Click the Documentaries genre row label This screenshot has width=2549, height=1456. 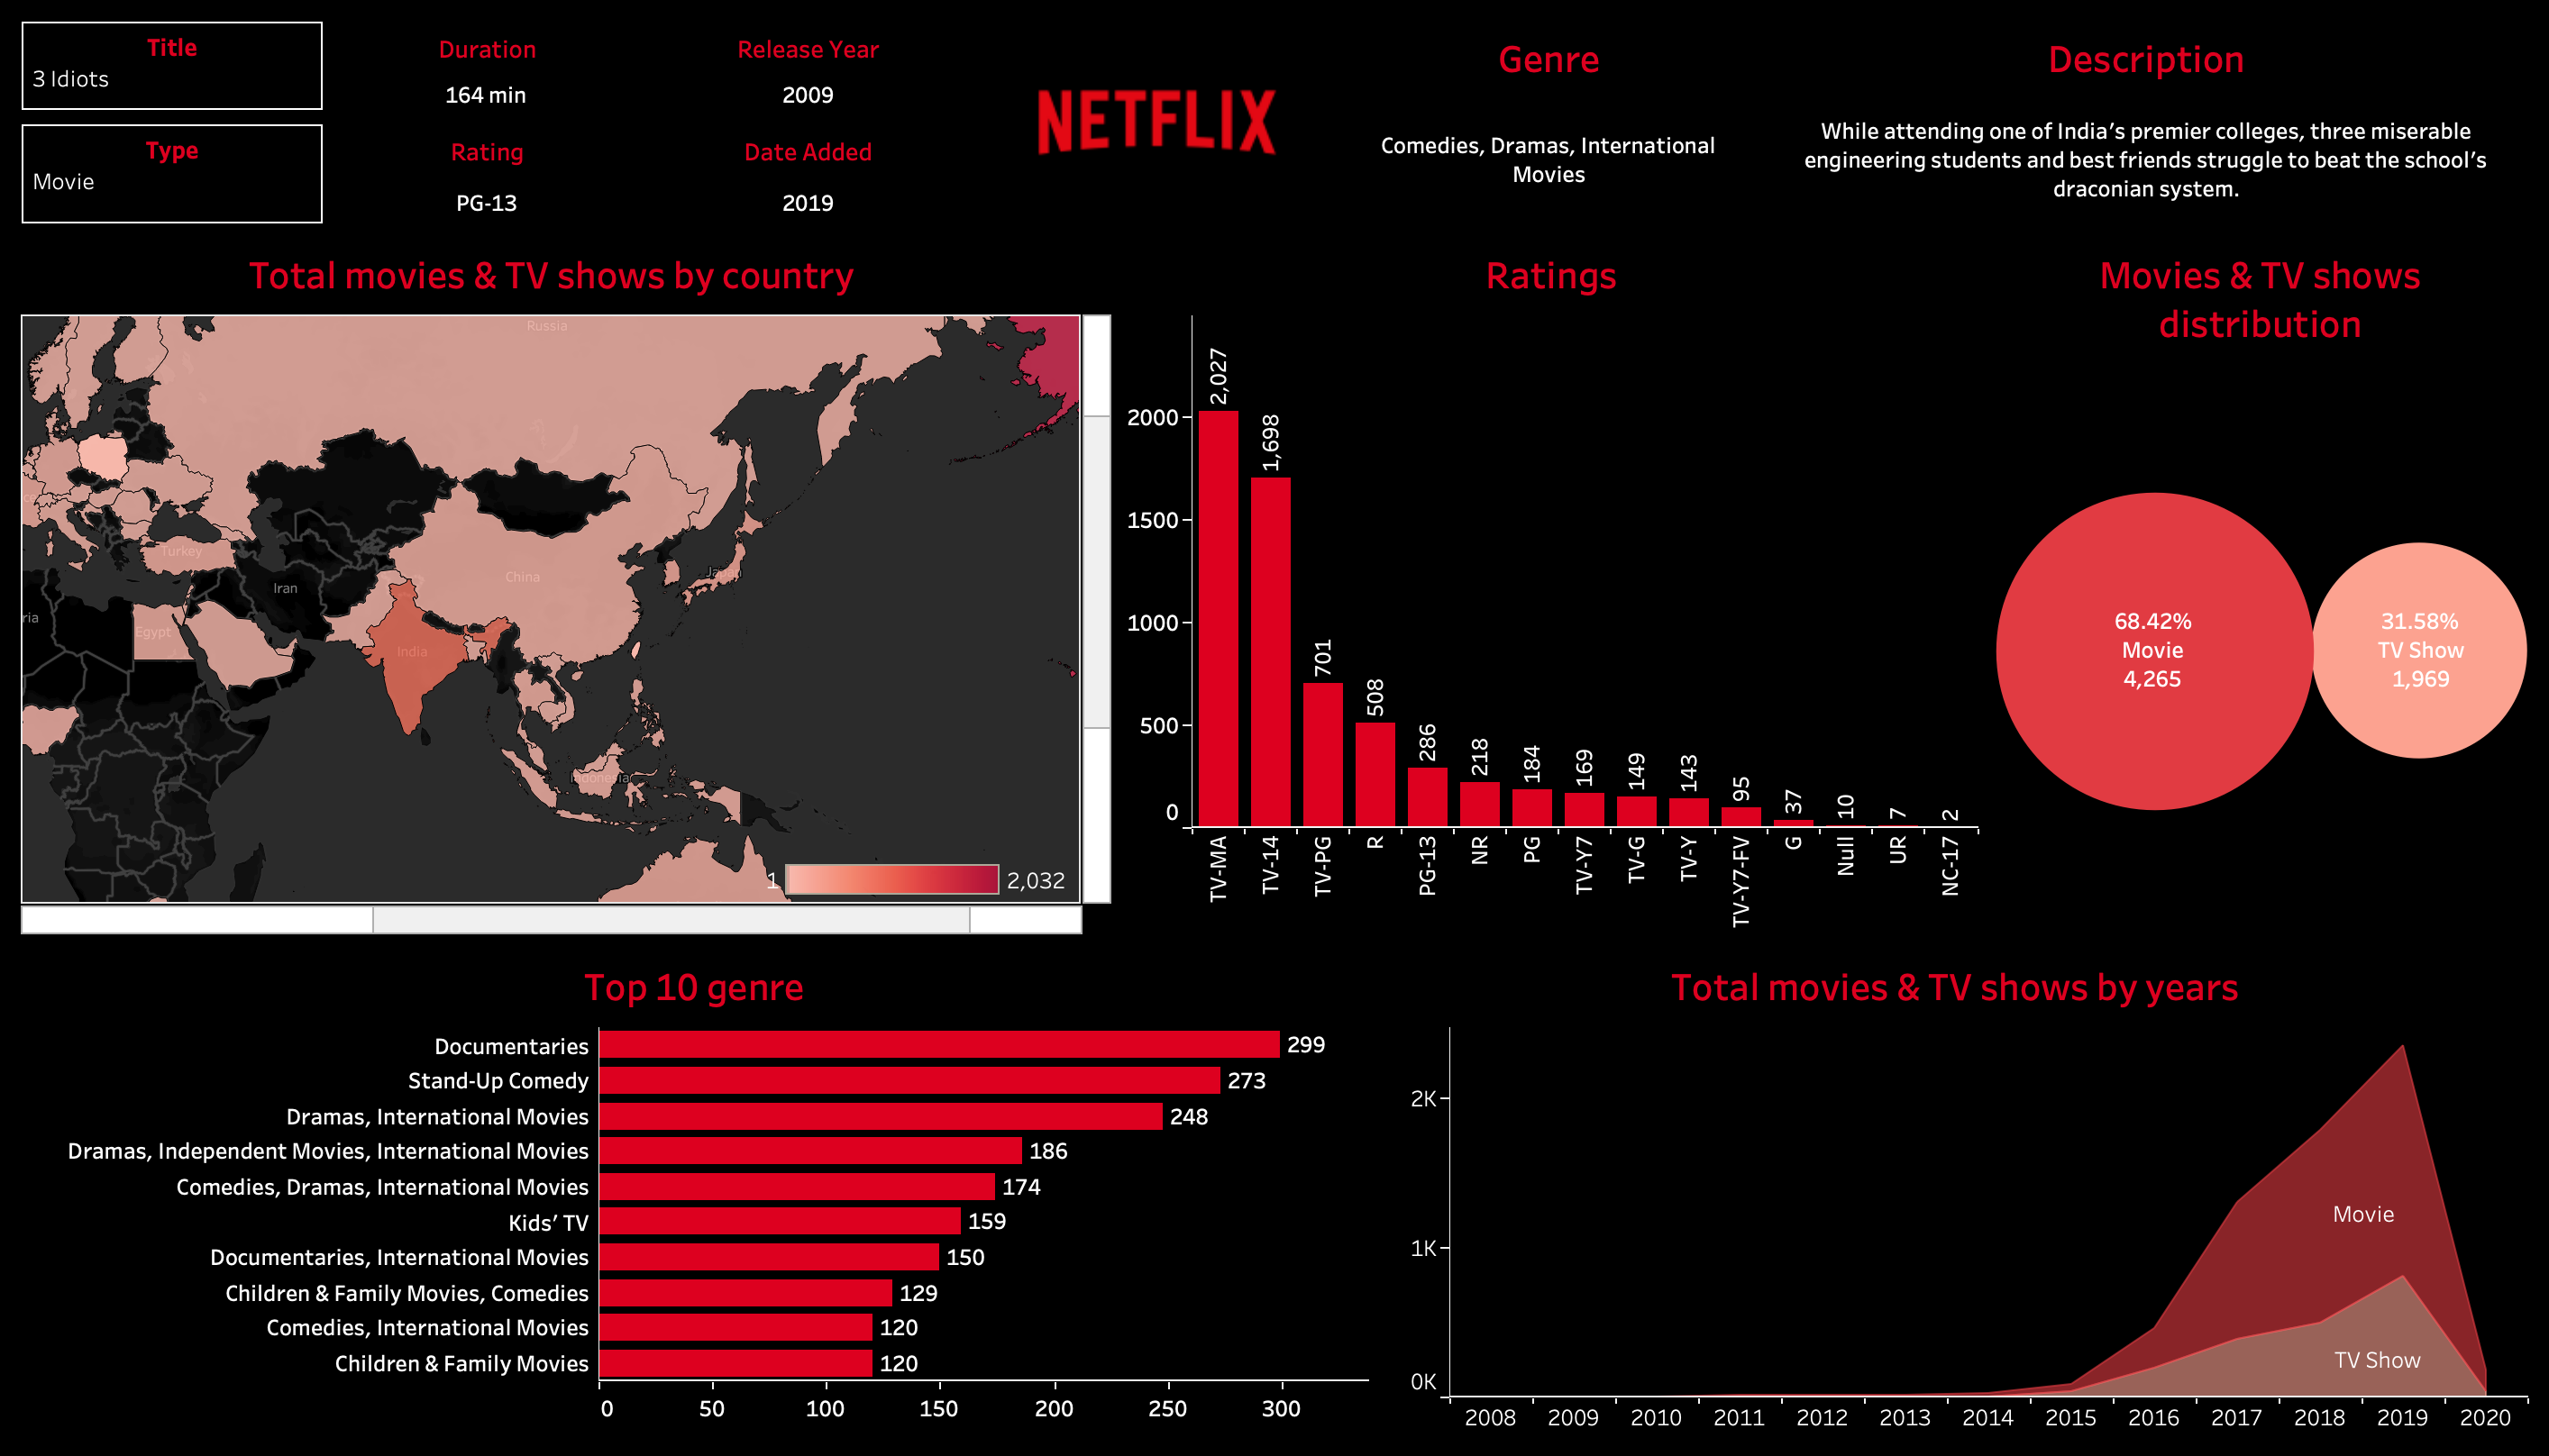point(511,1046)
